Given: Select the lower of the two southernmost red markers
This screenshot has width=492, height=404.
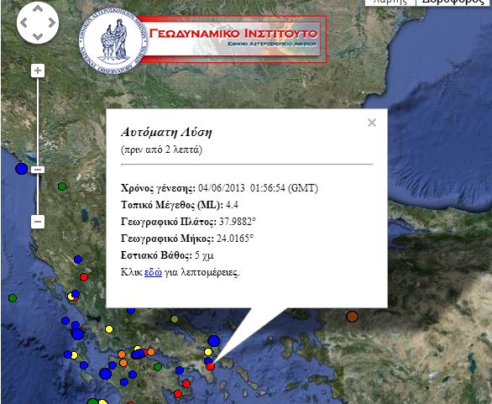Looking at the screenshot, I should pyautogui.click(x=178, y=394).
